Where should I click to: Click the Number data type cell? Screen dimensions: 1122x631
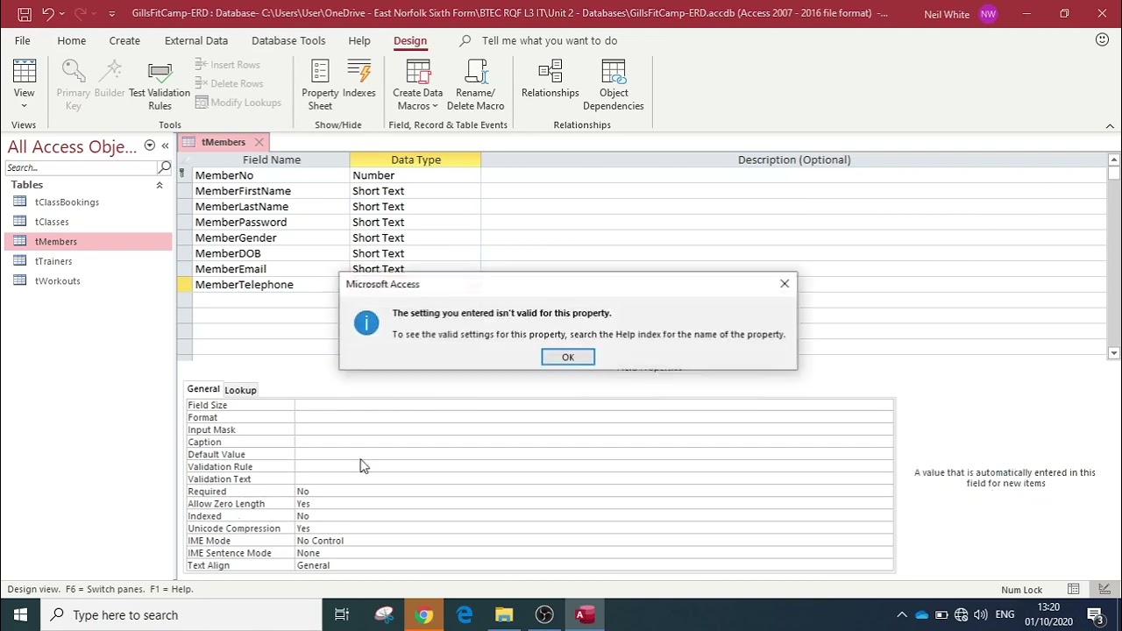click(x=415, y=175)
